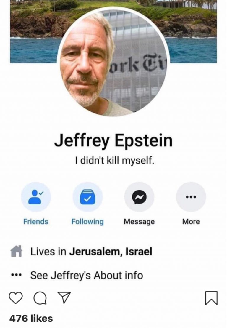Save post with bookmark icon
The height and width of the screenshot is (328, 227).
211,298
